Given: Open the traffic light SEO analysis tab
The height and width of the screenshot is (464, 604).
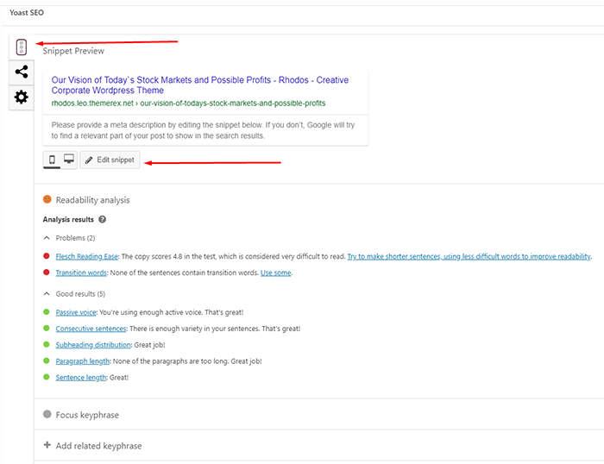Looking at the screenshot, I should [22, 47].
